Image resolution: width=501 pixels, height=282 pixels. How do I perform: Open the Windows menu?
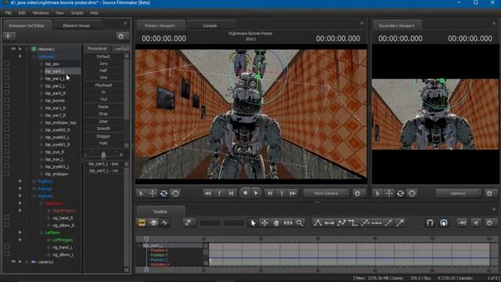[x=41, y=13]
